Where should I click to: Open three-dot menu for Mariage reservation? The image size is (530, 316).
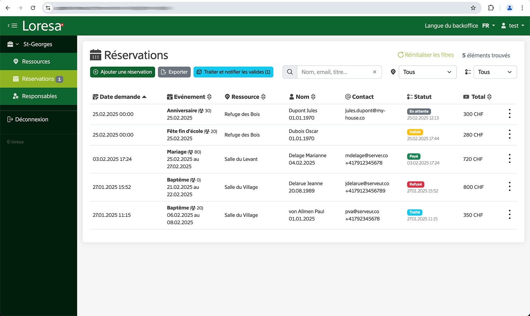point(510,159)
